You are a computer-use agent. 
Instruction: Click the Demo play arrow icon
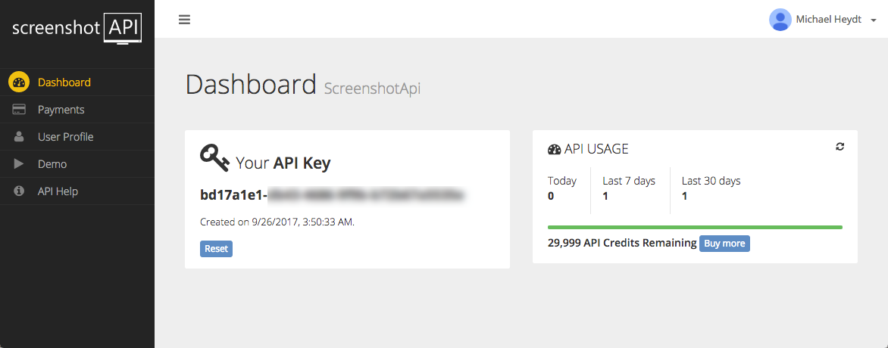tap(19, 163)
